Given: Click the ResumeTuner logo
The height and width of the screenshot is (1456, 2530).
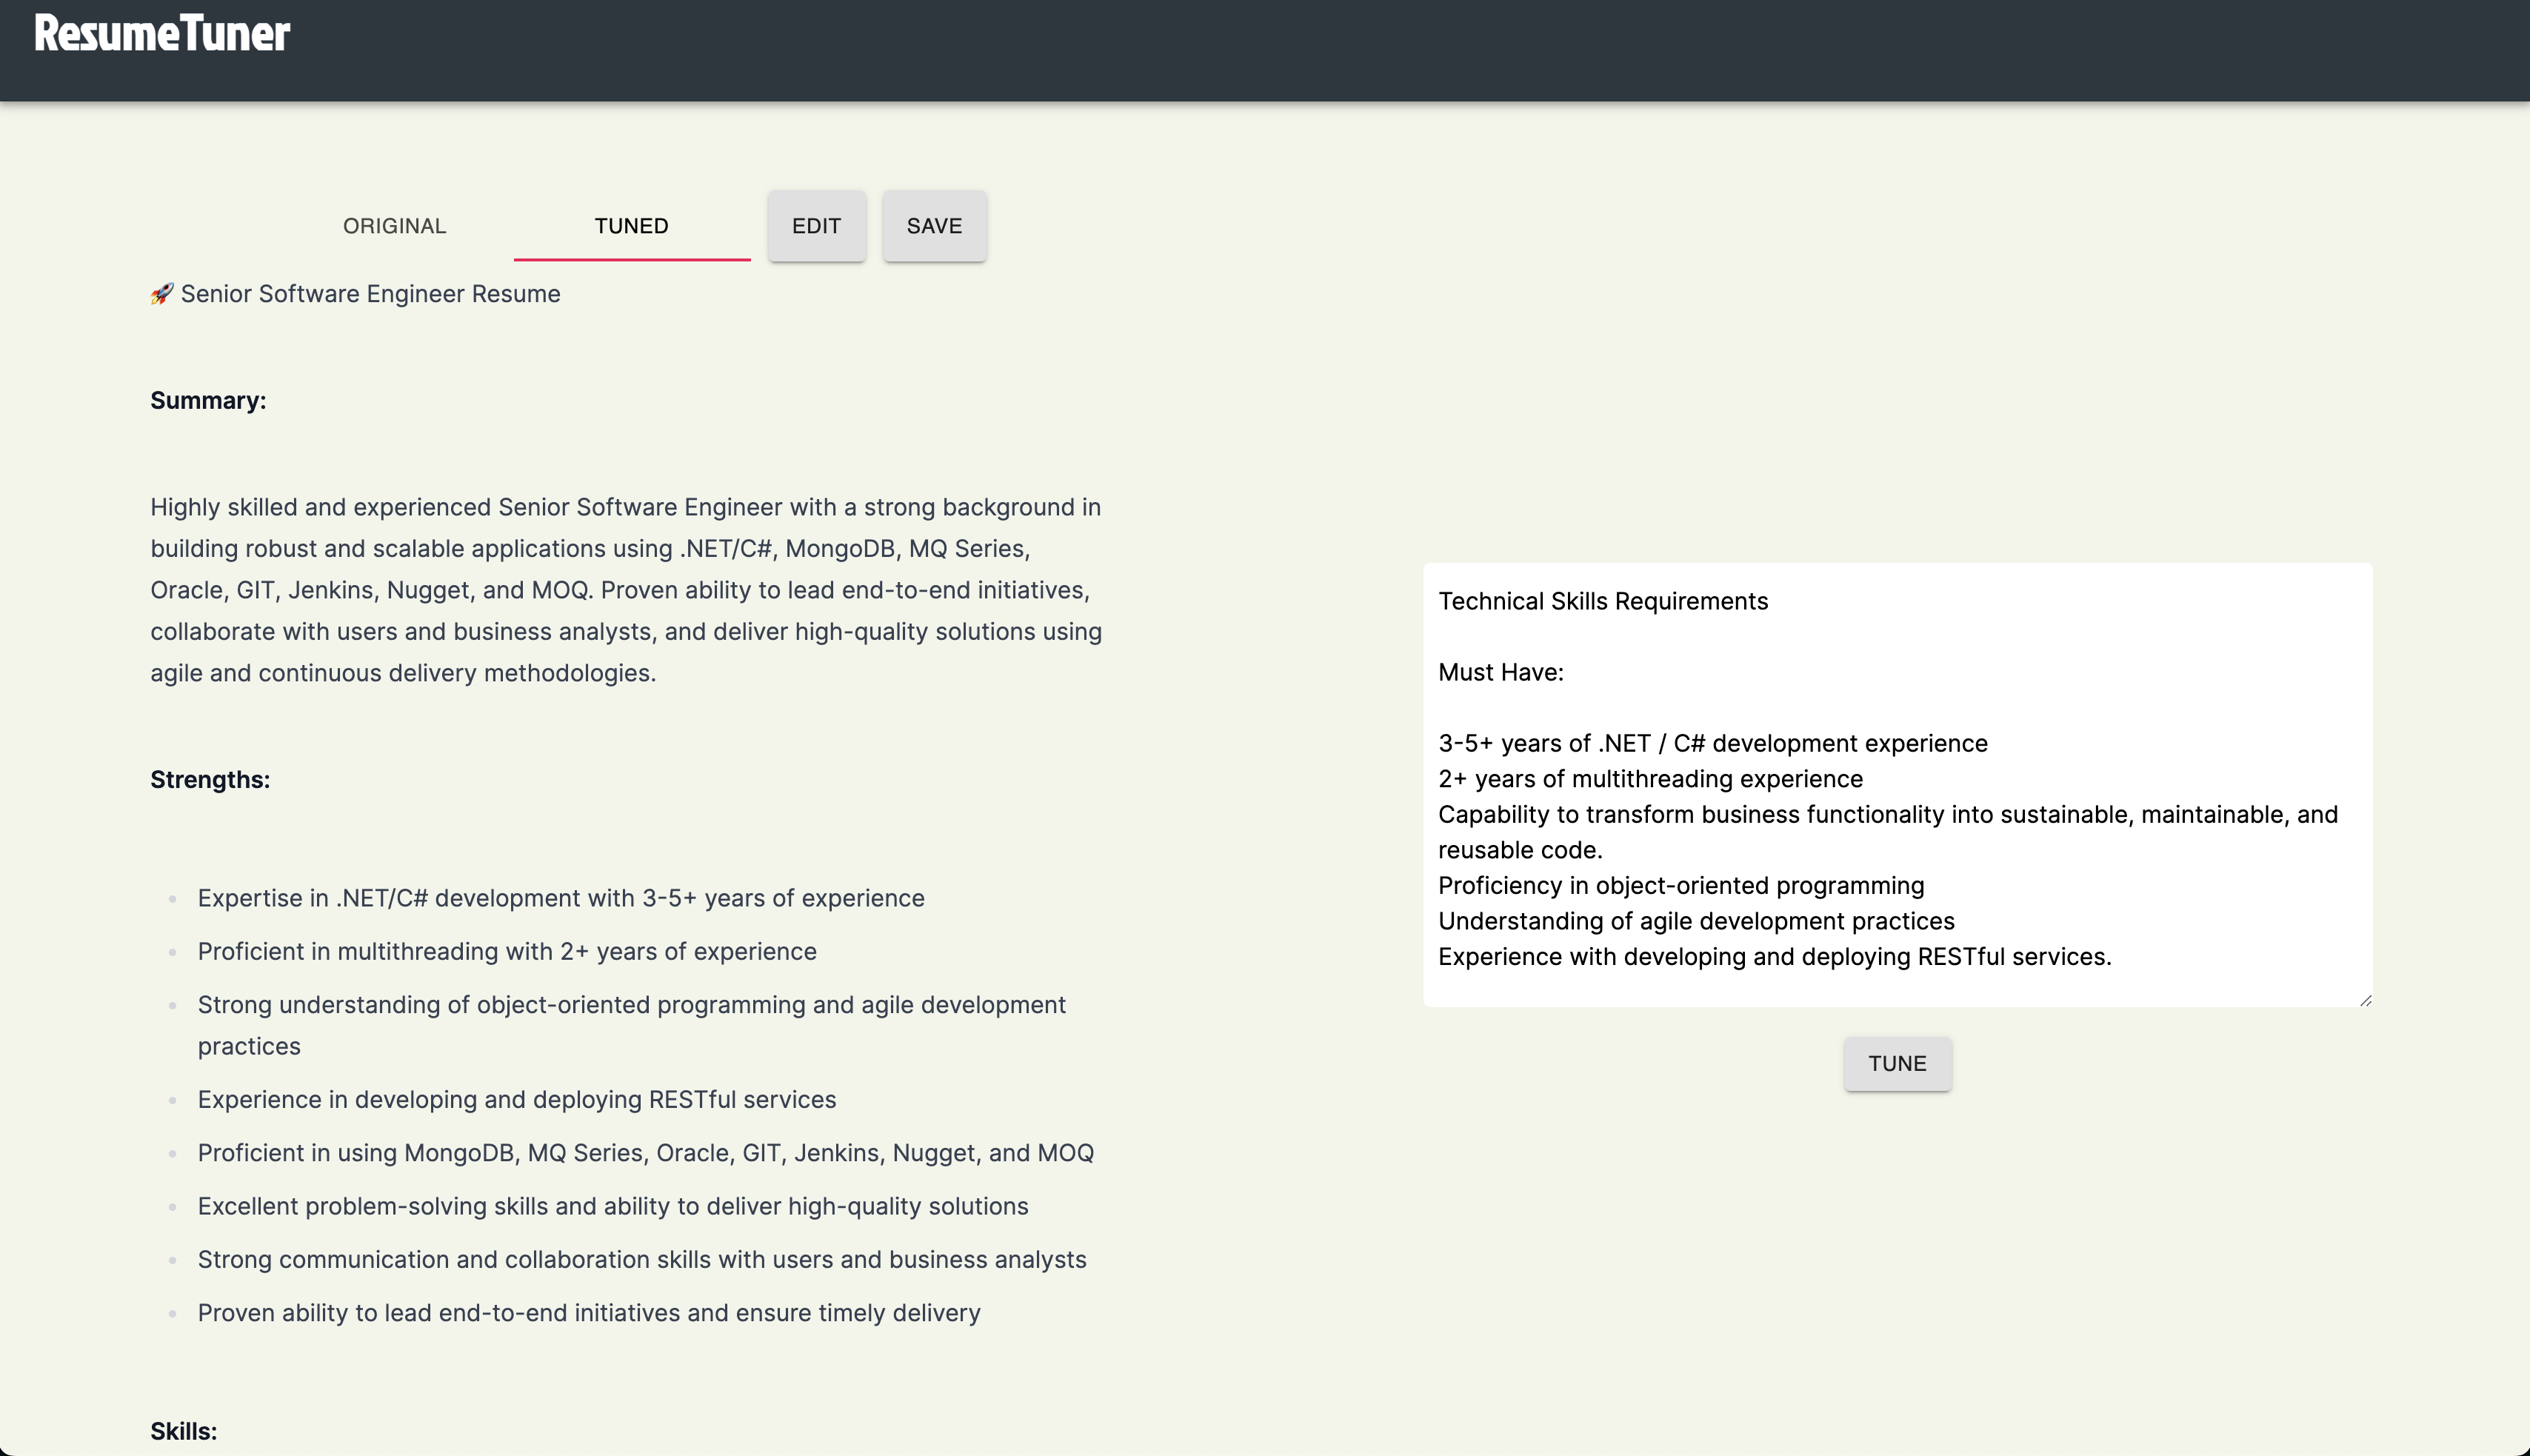Looking at the screenshot, I should click(x=162, y=34).
